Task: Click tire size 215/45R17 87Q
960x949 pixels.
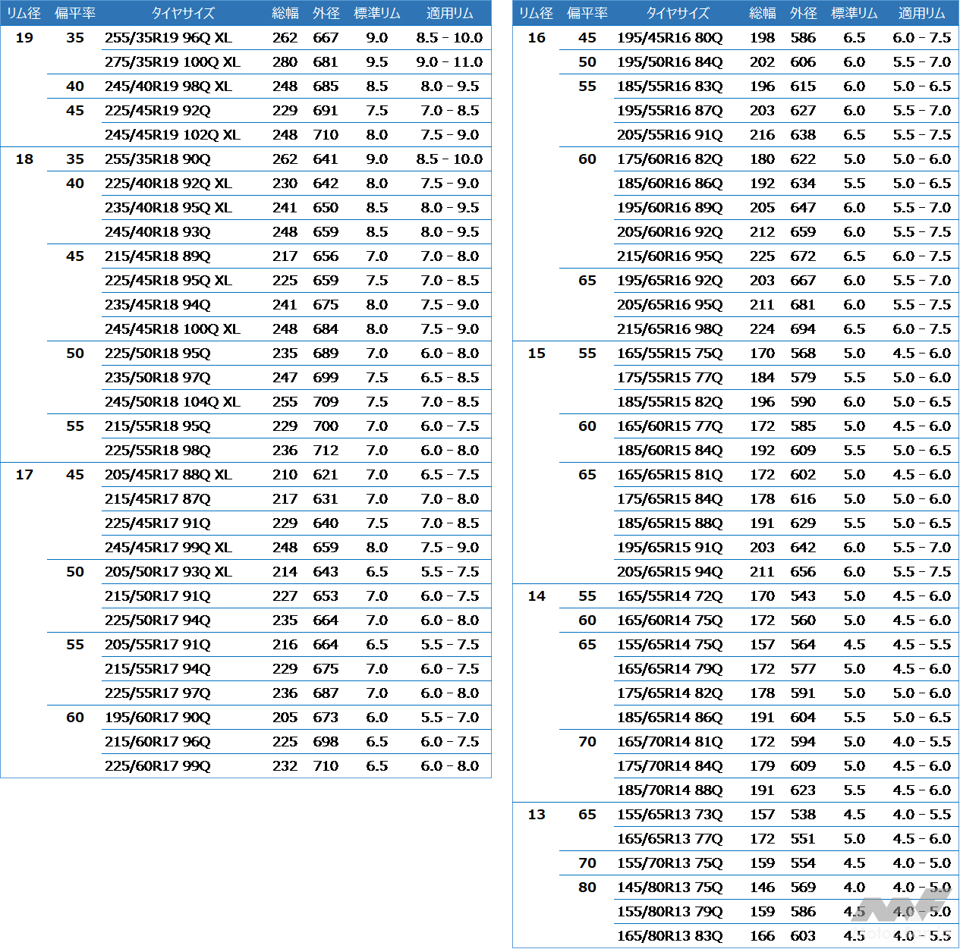Action: pos(158,498)
